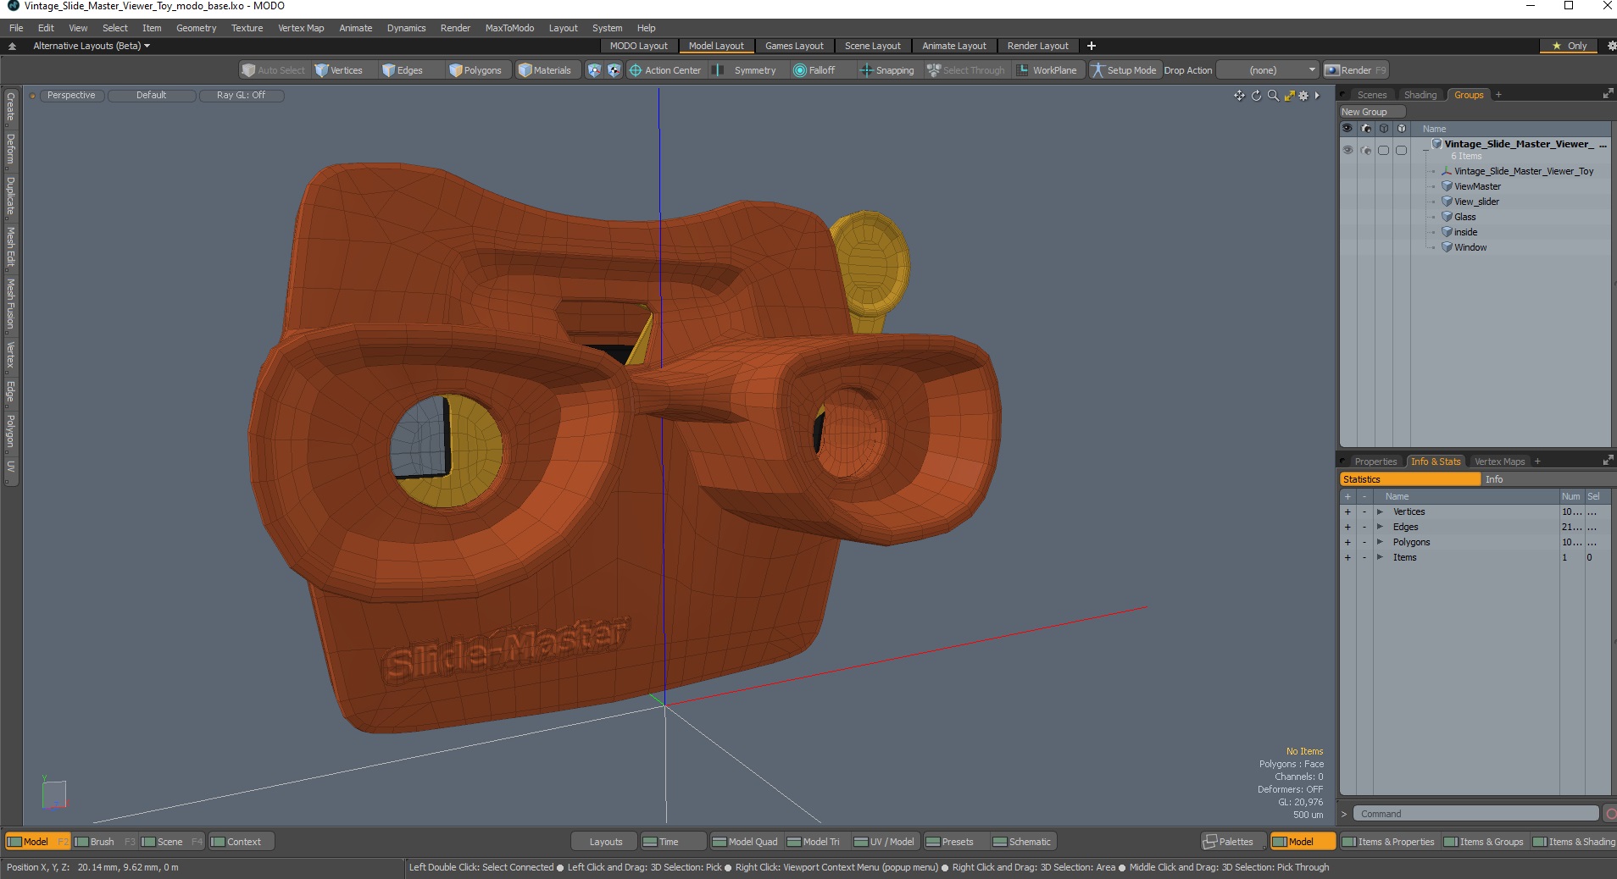This screenshot has height=879, width=1617.
Task: Toggle the Only star button
Action: (x=1569, y=46)
